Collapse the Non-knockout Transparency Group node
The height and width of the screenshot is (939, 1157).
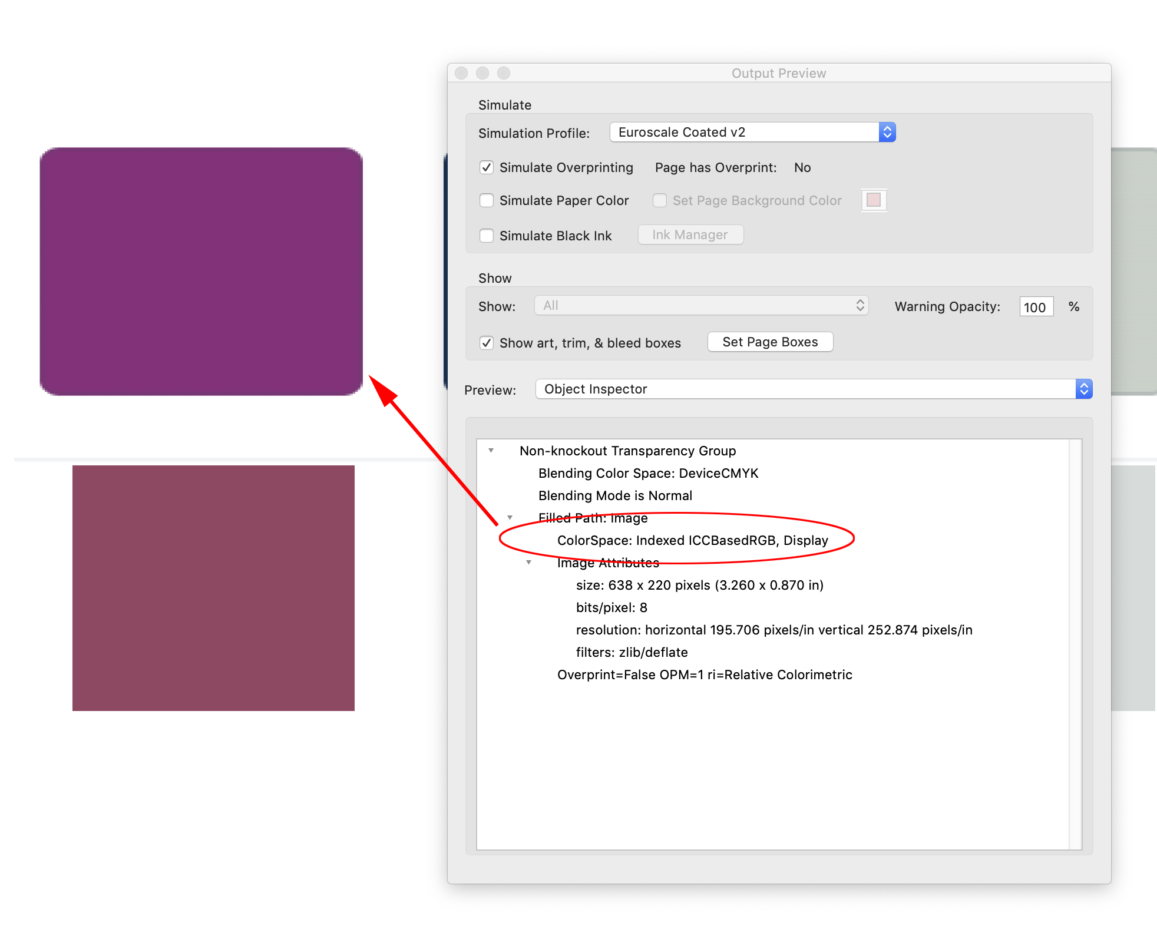tap(491, 450)
